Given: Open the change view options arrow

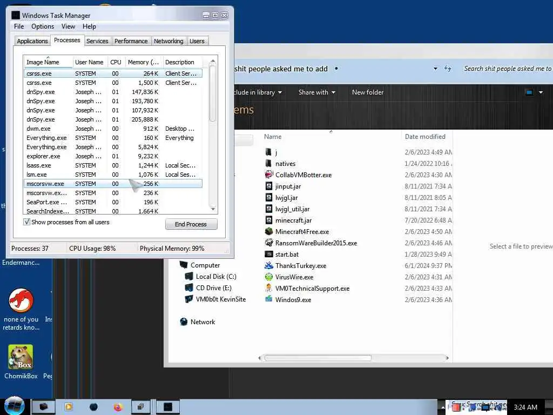Looking at the screenshot, I should (541, 92).
